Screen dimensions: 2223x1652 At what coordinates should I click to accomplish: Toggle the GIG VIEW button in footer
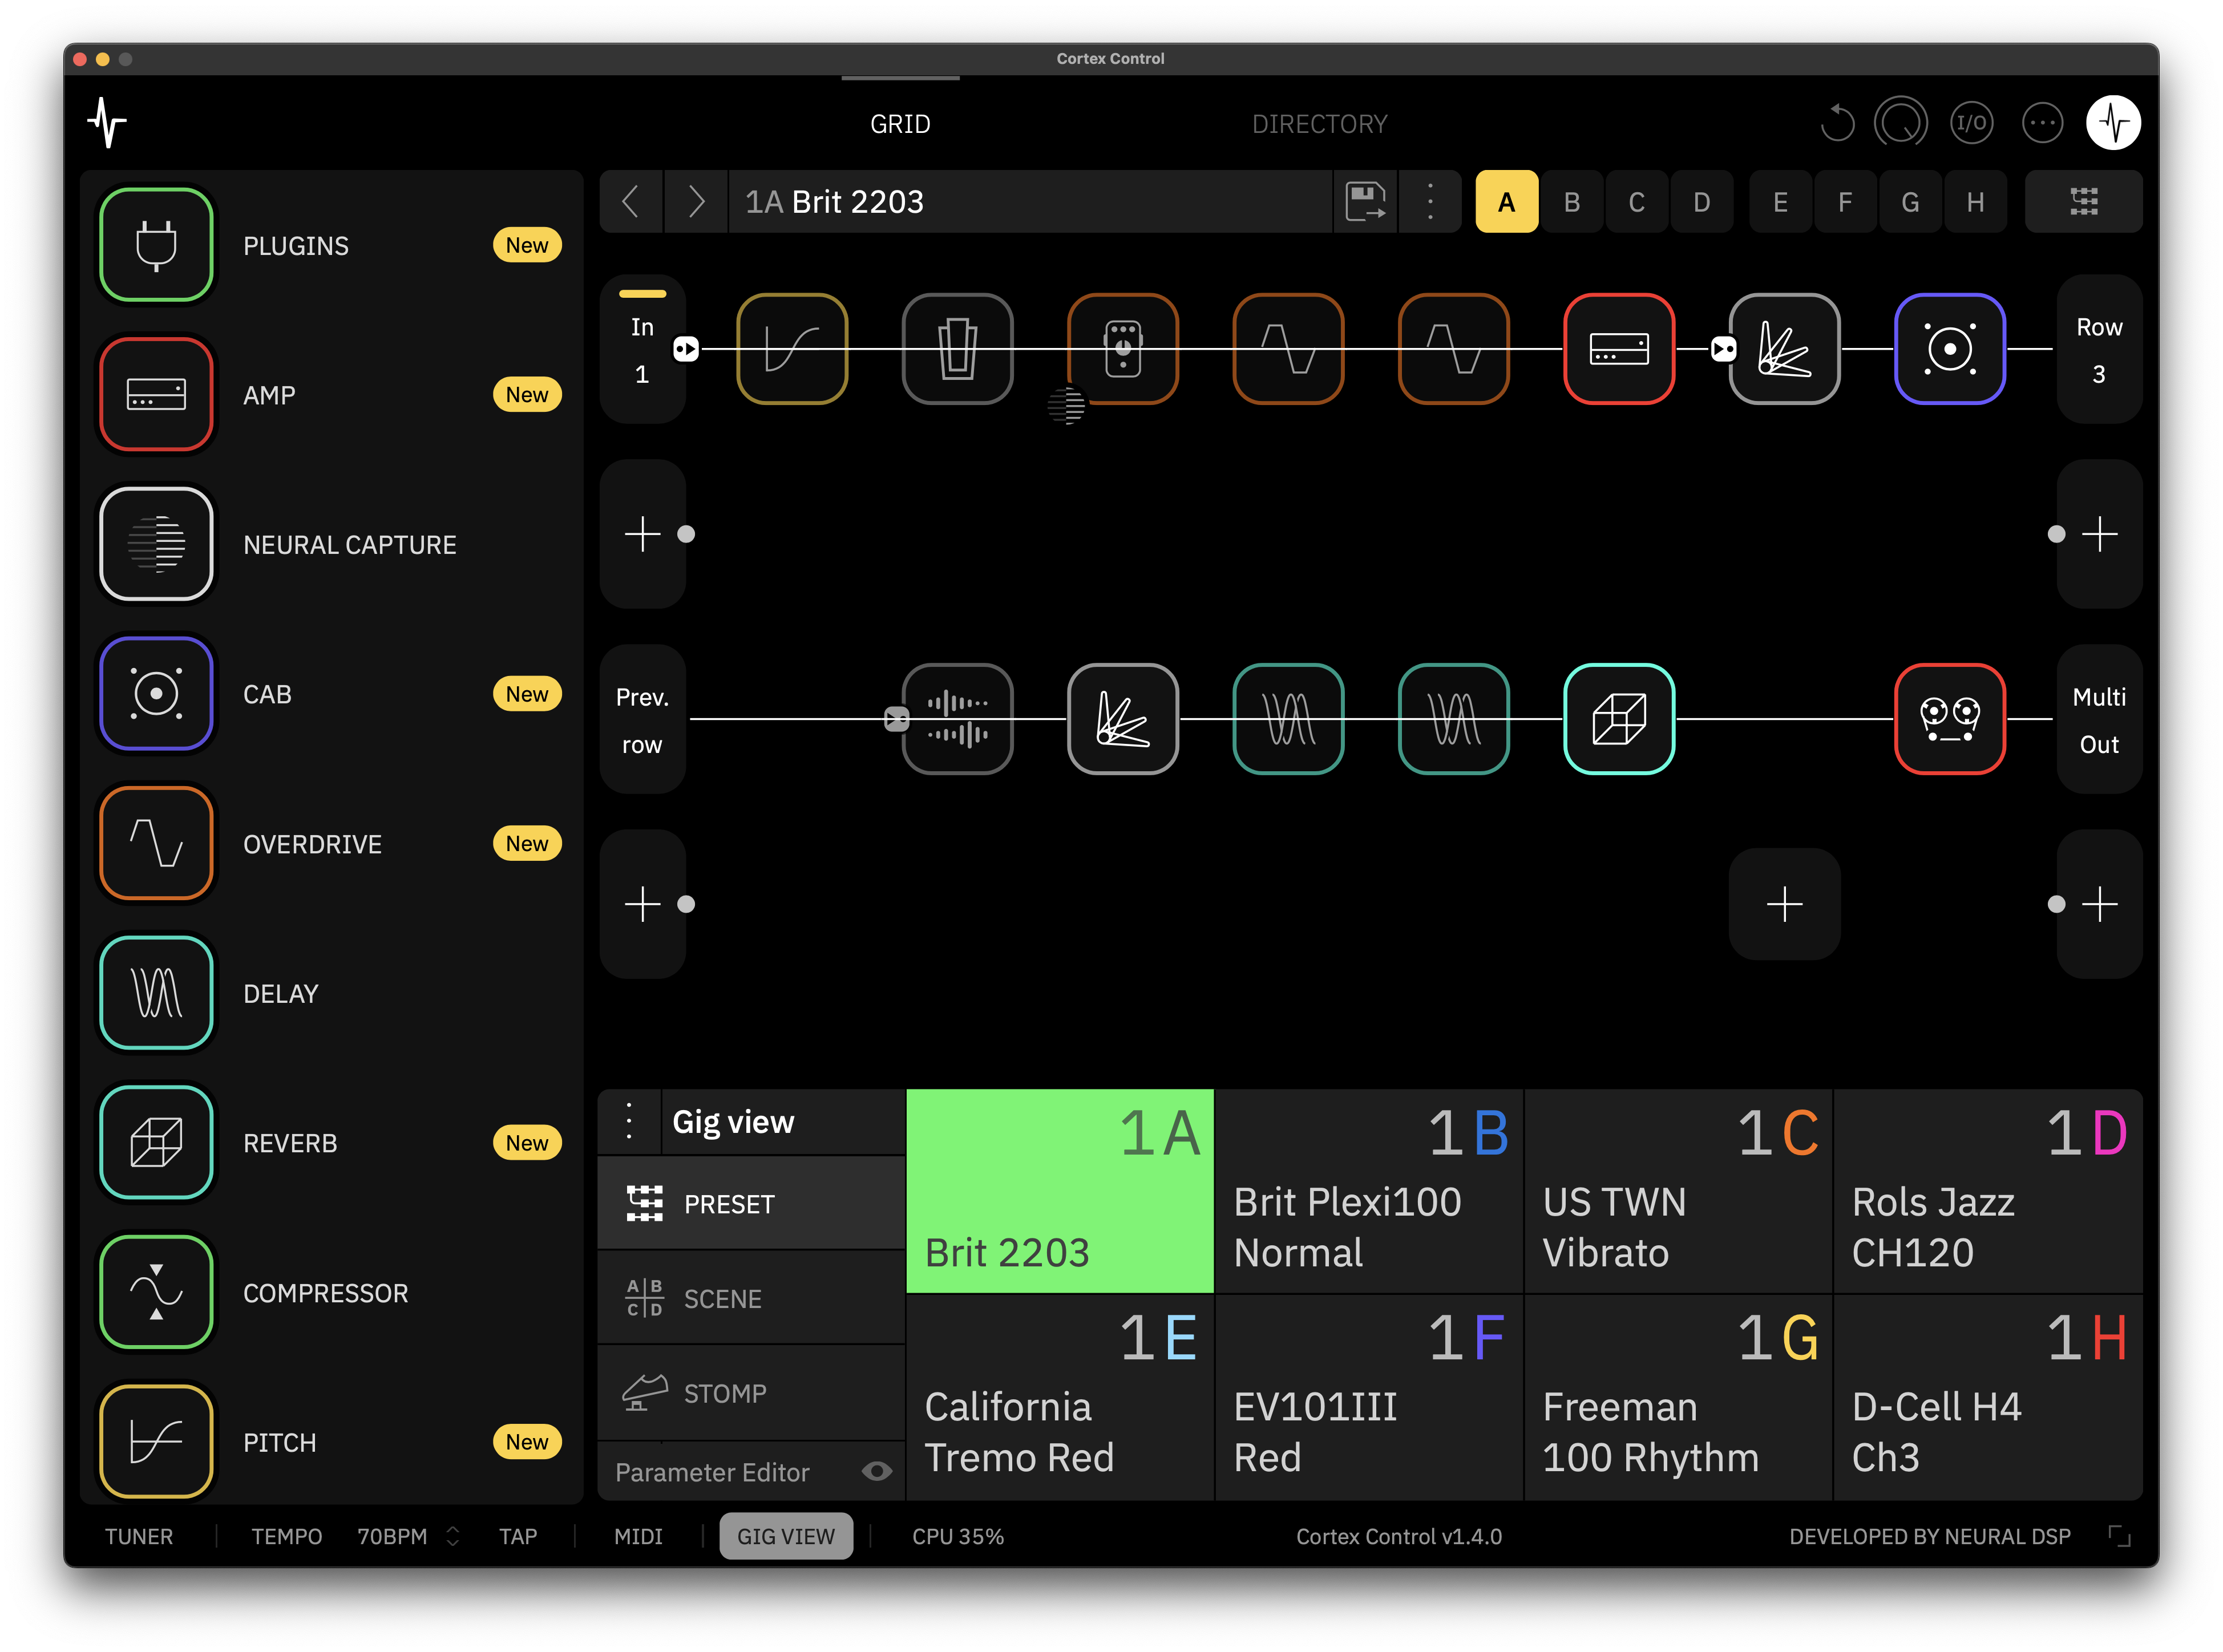(x=785, y=1536)
